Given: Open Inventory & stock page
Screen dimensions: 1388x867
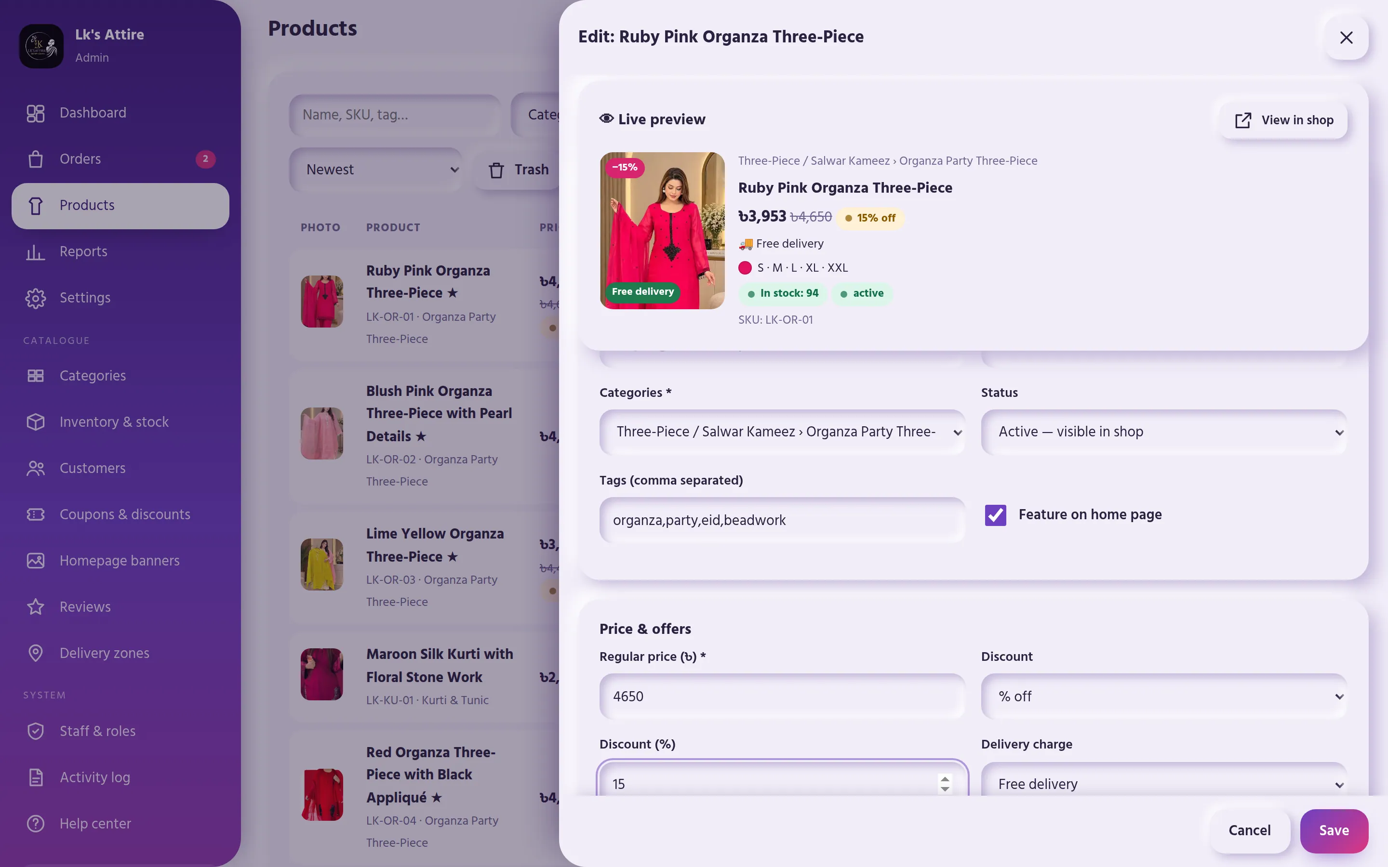Looking at the screenshot, I should click(120, 422).
